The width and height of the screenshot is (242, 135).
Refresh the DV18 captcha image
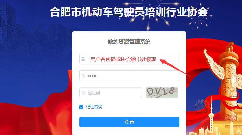point(162,92)
